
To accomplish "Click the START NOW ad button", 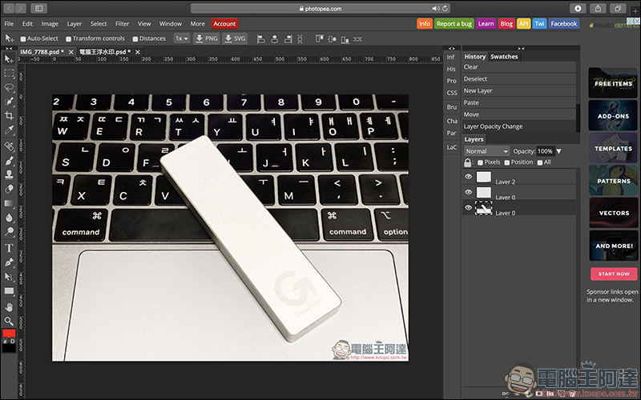I will click(614, 274).
